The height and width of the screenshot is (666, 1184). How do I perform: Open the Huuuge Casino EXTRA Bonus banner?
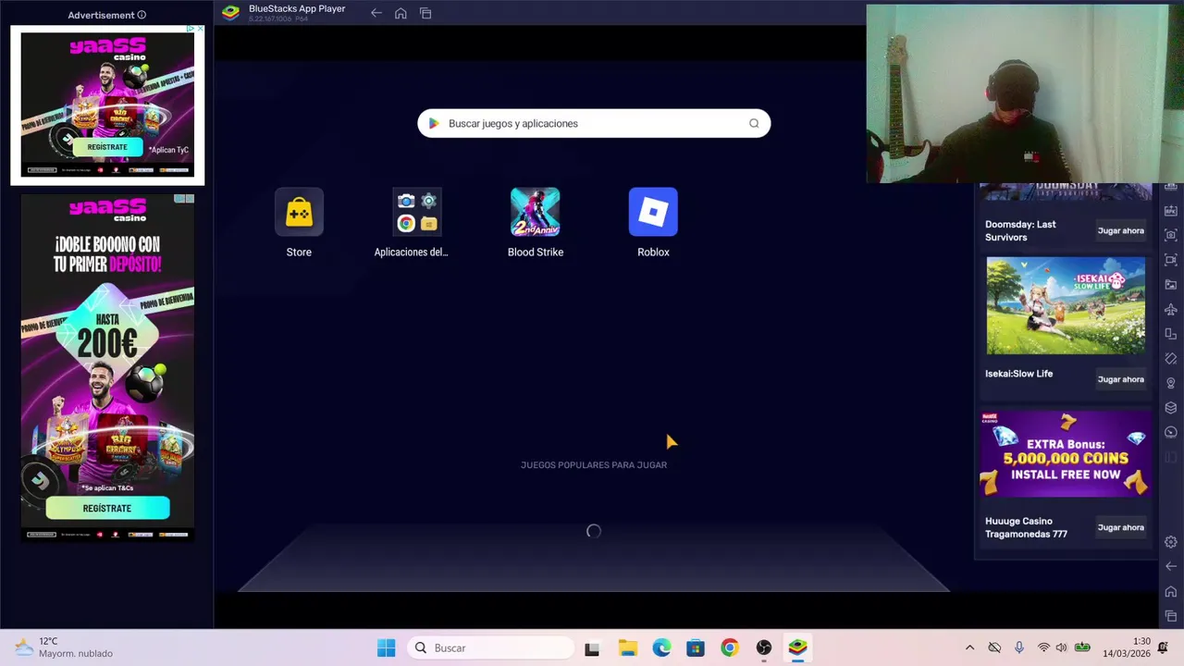tap(1066, 454)
